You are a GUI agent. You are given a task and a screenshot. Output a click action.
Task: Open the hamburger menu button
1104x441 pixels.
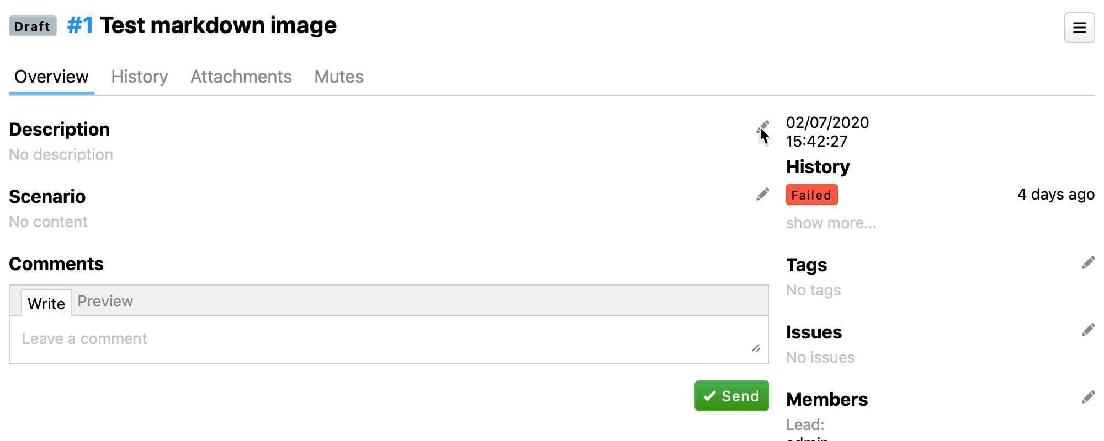pos(1079,28)
